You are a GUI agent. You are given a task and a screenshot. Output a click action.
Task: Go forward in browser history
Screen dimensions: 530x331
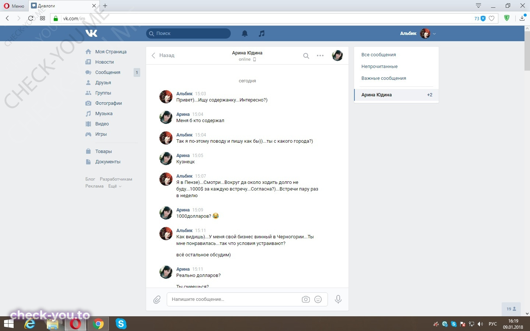click(x=19, y=18)
